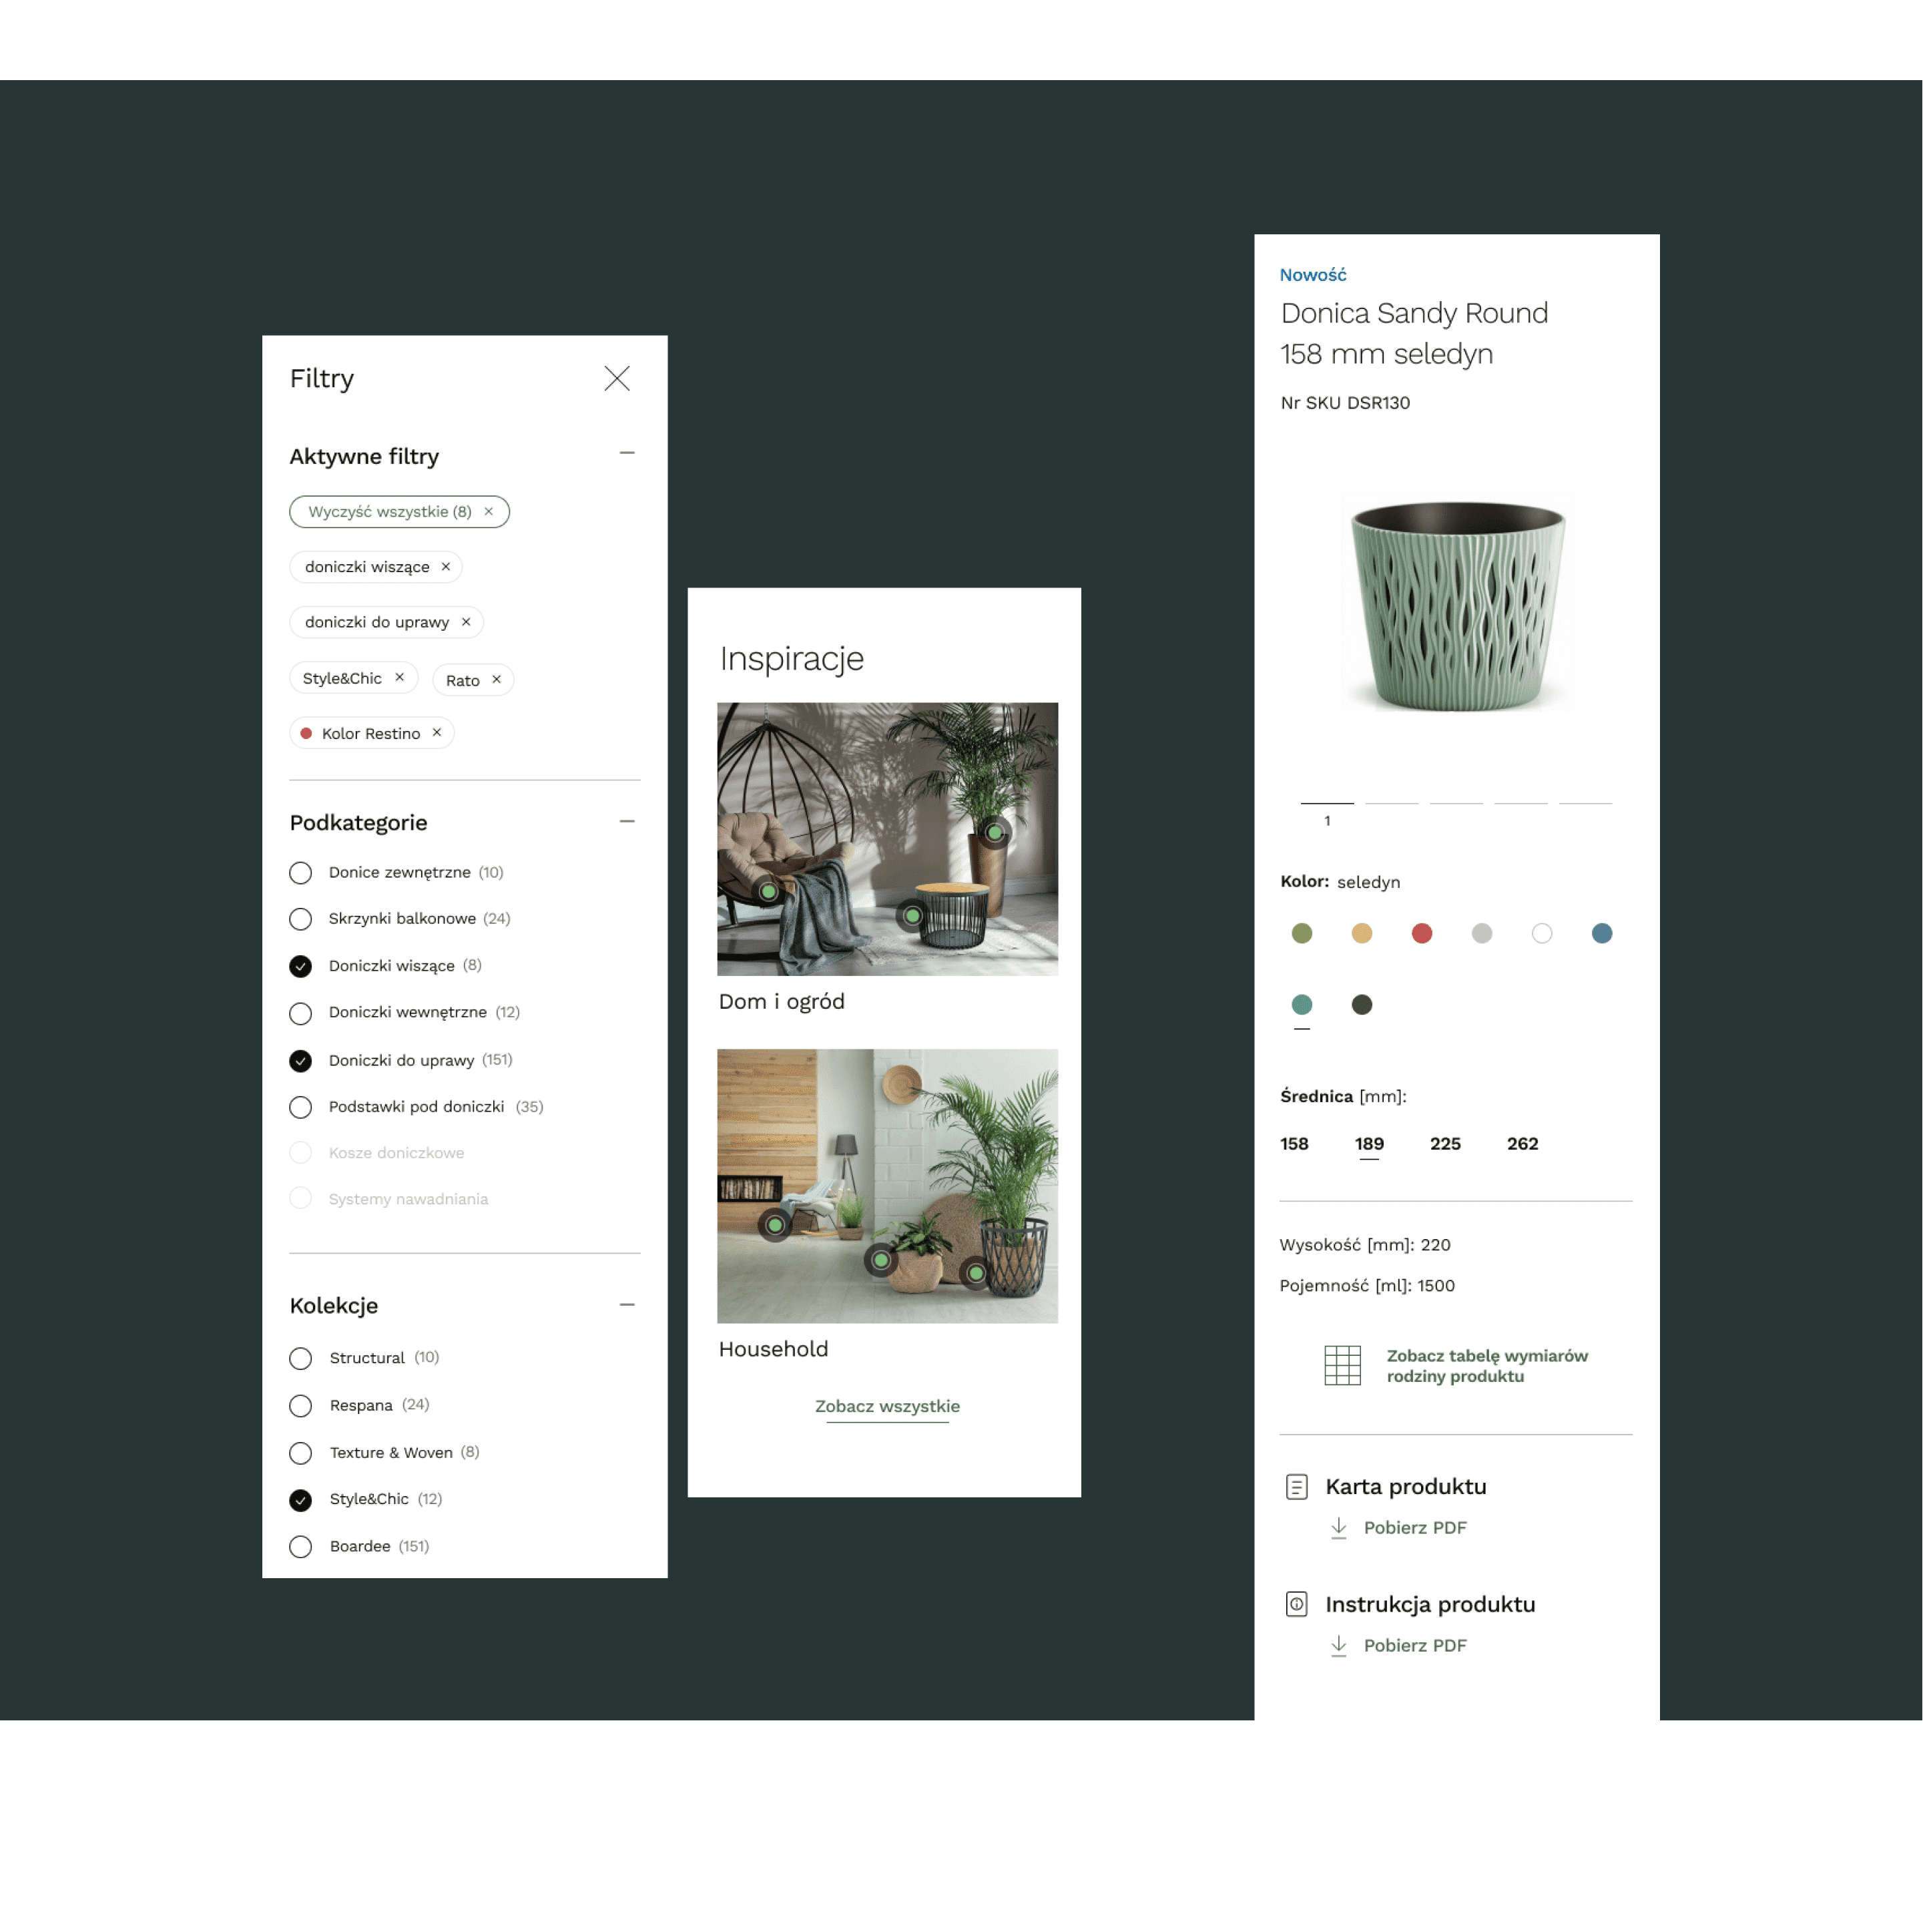Check the Donice zewnętrzne subcategory
Screen dimensions: 1923x1932
[300, 873]
